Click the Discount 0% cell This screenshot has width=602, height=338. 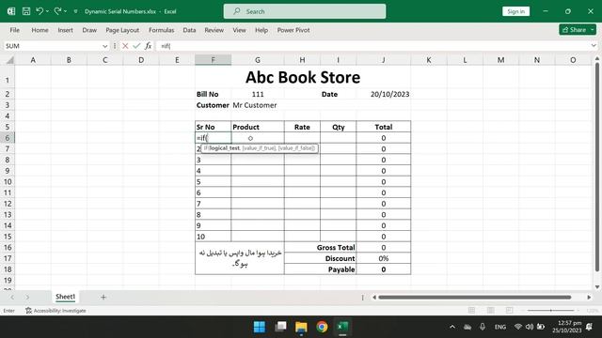pyautogui.click(x=383, y=258)
